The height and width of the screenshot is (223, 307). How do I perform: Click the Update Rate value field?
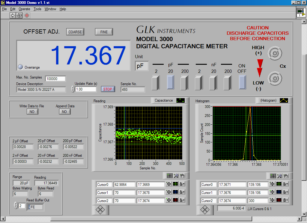[86, 89]
